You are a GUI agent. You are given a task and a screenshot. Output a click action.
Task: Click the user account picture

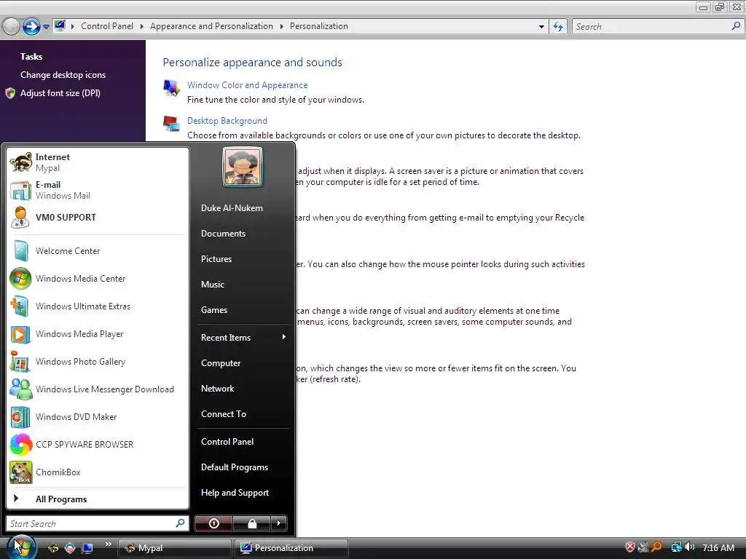242,167
